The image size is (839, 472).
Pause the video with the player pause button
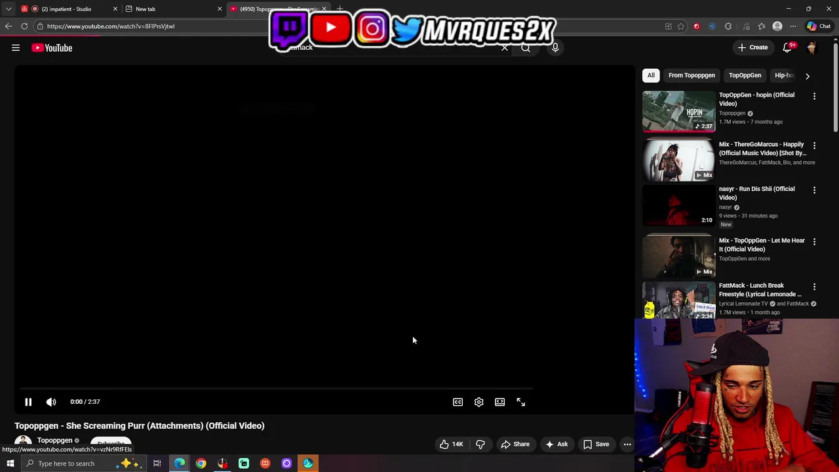[x=28, y=402]
